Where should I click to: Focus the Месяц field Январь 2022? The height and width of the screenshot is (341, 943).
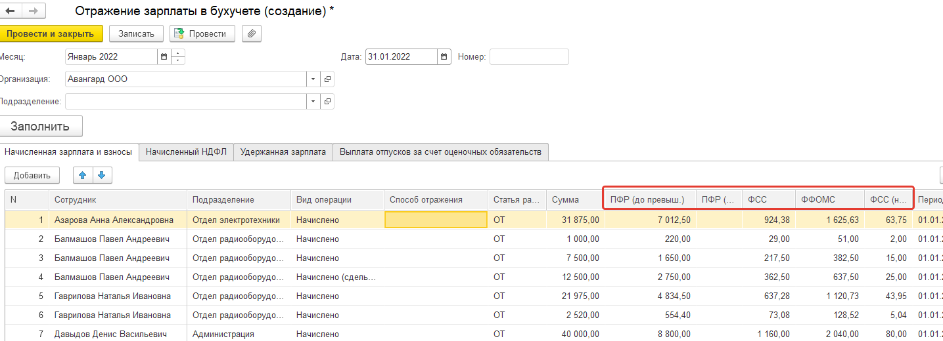[x=111, y=57]
